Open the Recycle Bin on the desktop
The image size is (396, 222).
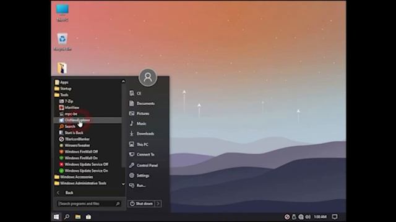[x=62, y=42]
